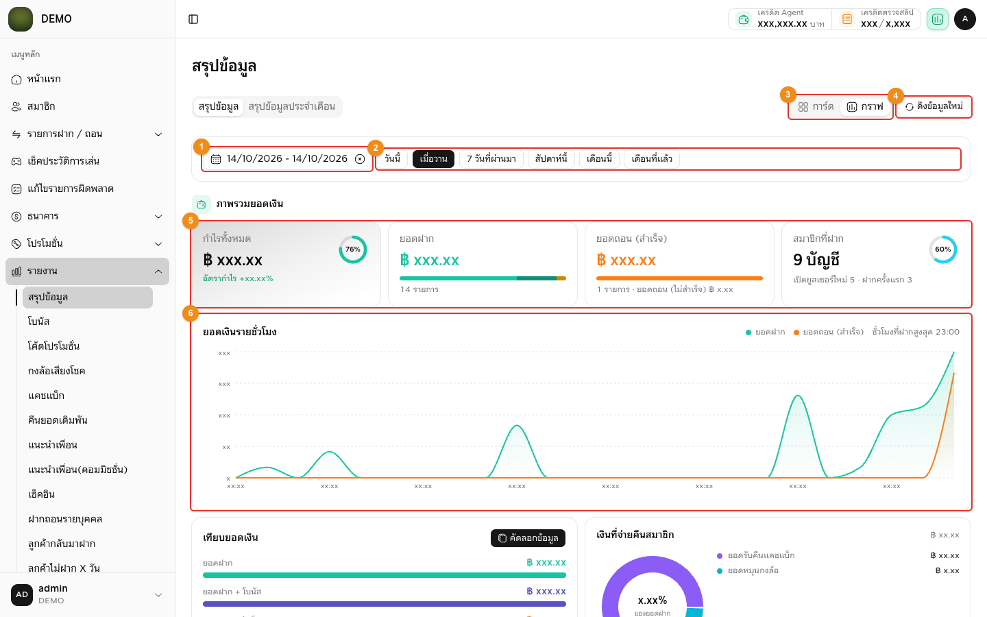This screenshot has width=987, height=617.
Task: Open the user avatar A menu
Action: click(965, 19)
